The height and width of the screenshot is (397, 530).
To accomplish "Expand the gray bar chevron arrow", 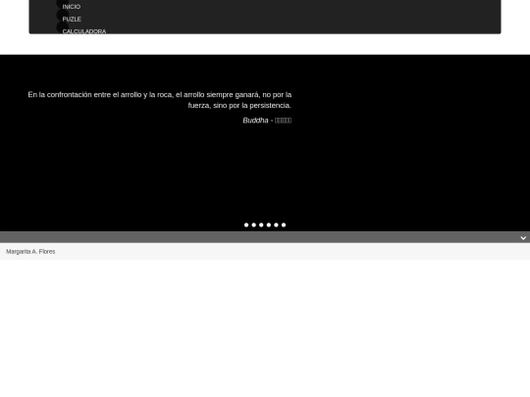I will [x=523, y=237].
